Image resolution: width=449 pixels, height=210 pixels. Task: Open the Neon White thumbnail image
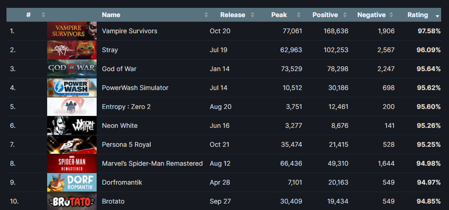[72, 126]
